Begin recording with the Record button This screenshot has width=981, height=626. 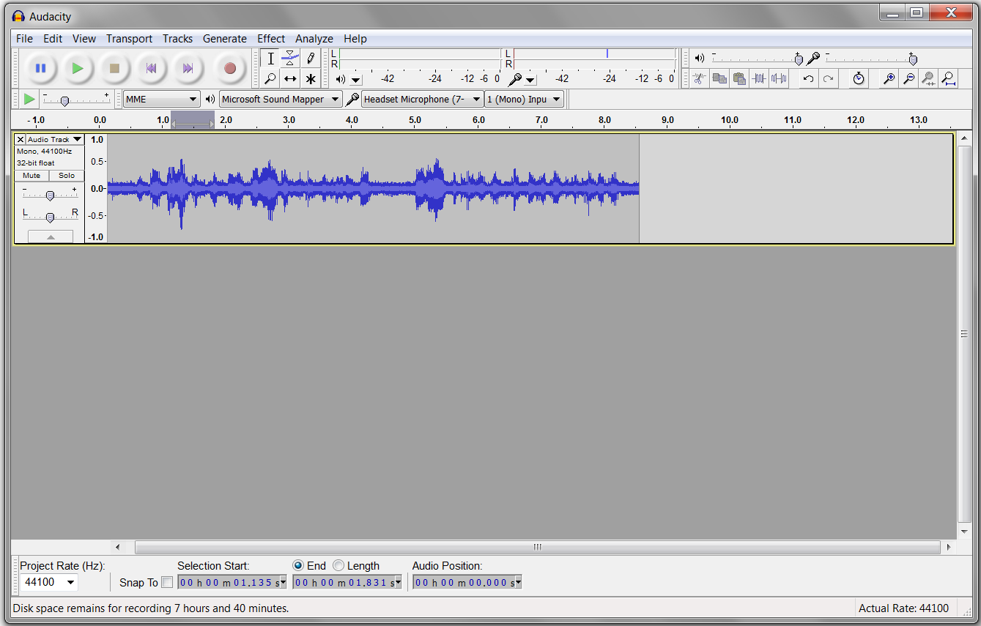click(x=230, y=68)
